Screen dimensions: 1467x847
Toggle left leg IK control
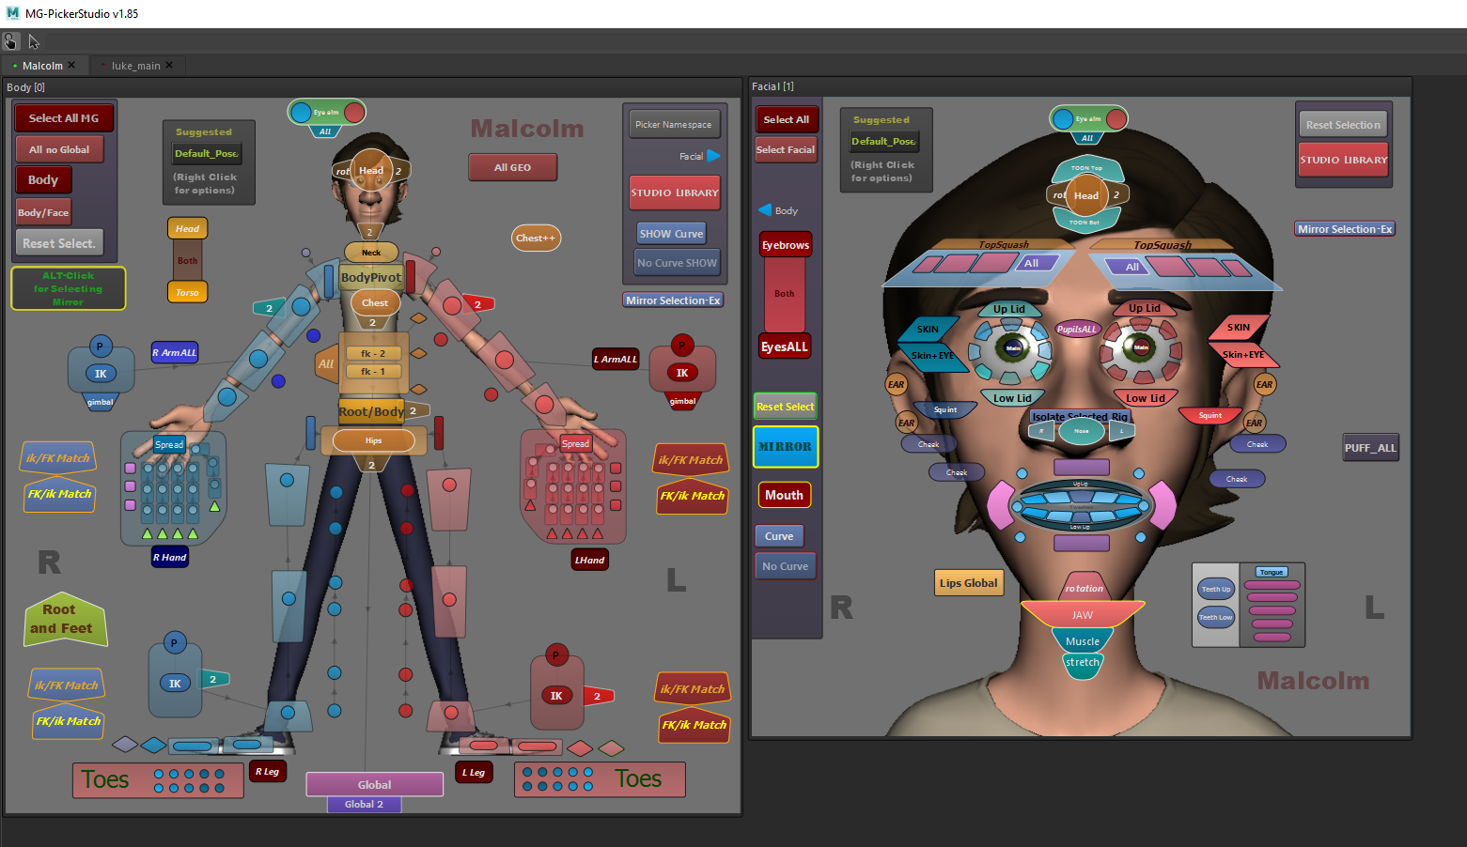pyautogui.click(x=556, y=696)
